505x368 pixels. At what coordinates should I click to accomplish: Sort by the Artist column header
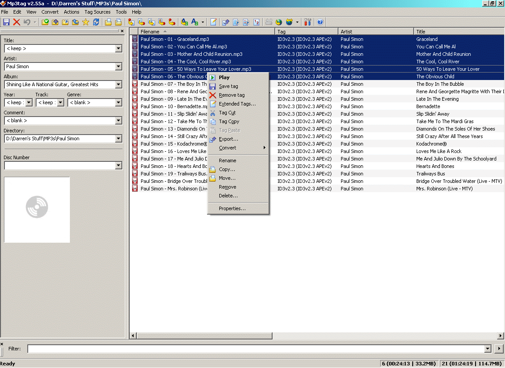point(376,32)
